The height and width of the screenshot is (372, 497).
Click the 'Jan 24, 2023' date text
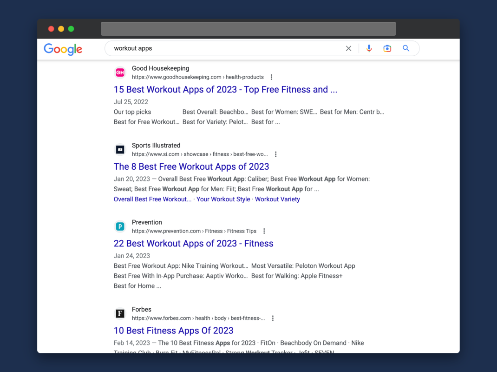132,256
